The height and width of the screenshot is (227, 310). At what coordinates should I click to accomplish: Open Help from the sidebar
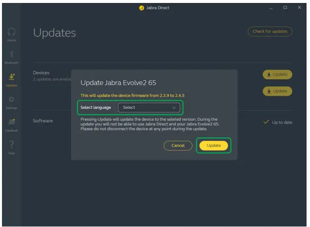click(x=11, y=148)
